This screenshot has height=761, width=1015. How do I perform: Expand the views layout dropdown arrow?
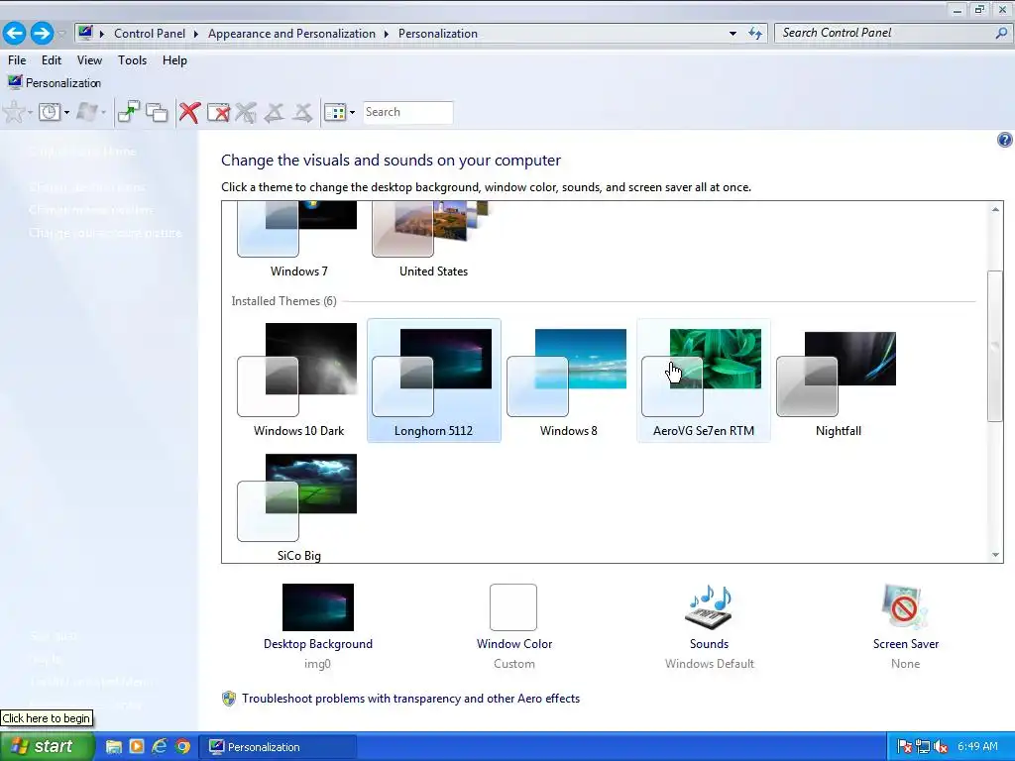coord(352,113)
